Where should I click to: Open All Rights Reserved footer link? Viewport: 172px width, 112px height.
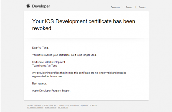[35, 107]
